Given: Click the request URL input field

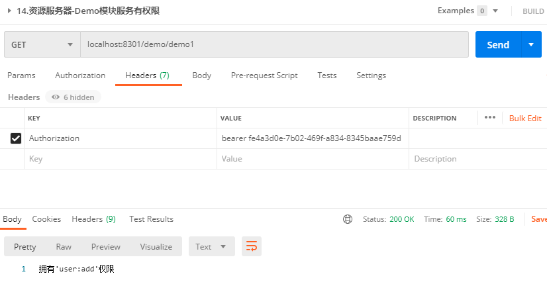Looking at the screenshot, I should [x=274, y=44].
